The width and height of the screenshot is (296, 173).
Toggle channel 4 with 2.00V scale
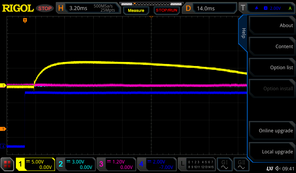click(156, 164)
